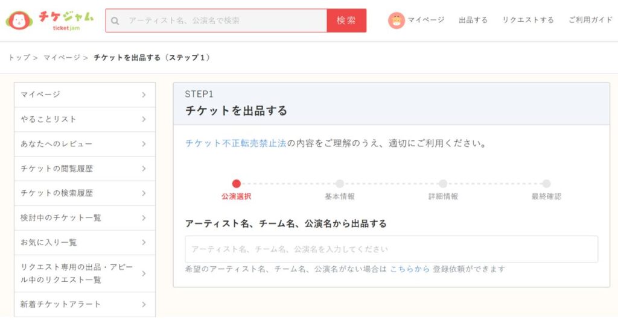Viewport: 618px width, 324px height.
Task: Click the 最終確認 step dot
Action: tap(546, 184)
